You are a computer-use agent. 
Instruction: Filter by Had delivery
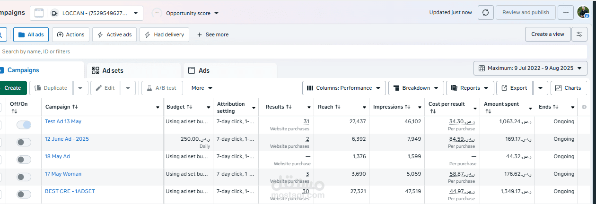[x=165, y=34]
